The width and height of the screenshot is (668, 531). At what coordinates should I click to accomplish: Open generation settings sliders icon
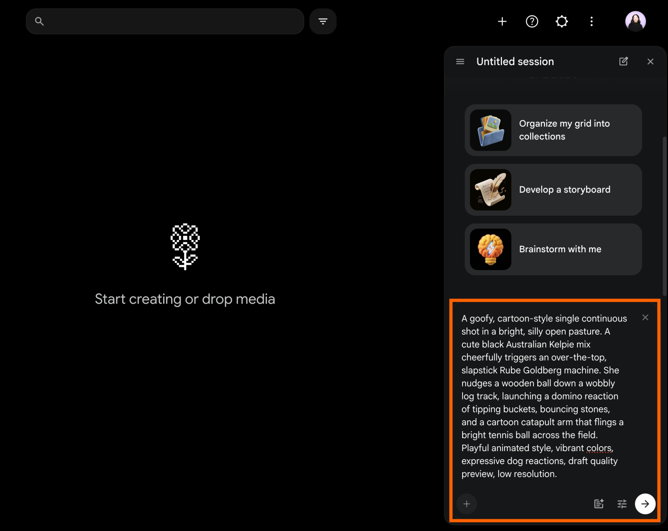[622, 504]
